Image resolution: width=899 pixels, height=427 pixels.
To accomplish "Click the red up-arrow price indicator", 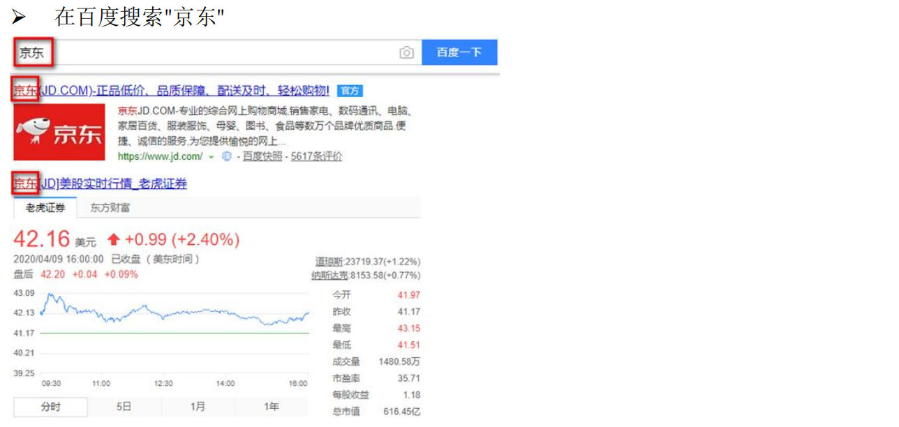I will (114, 240).
